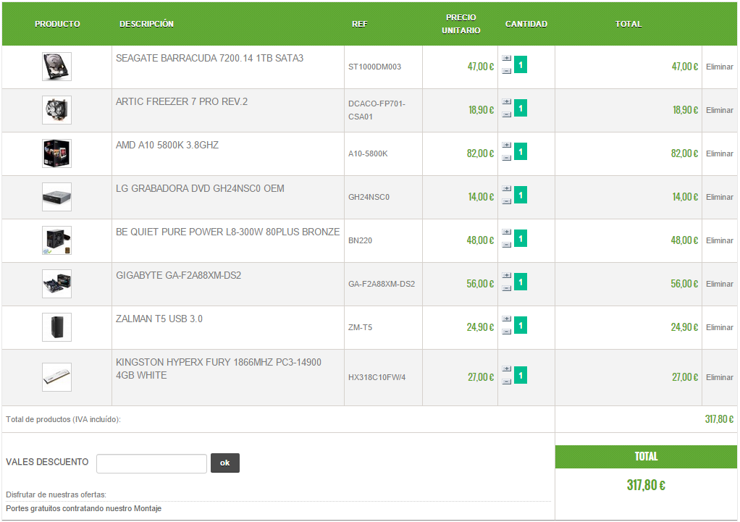The image size is (740, 522).
Task: Remove AMD A10 5800K with Eliminar
Action: (719, 153)
